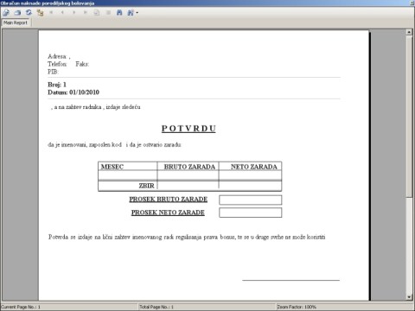
Task: Click the PROSEK NETO ZARADE value box
Action: [x=251, y=213]
